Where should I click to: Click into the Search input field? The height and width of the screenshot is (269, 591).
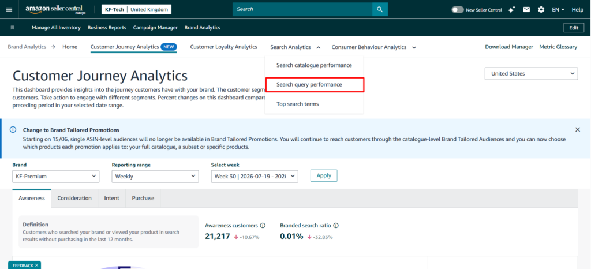(302, 9)
